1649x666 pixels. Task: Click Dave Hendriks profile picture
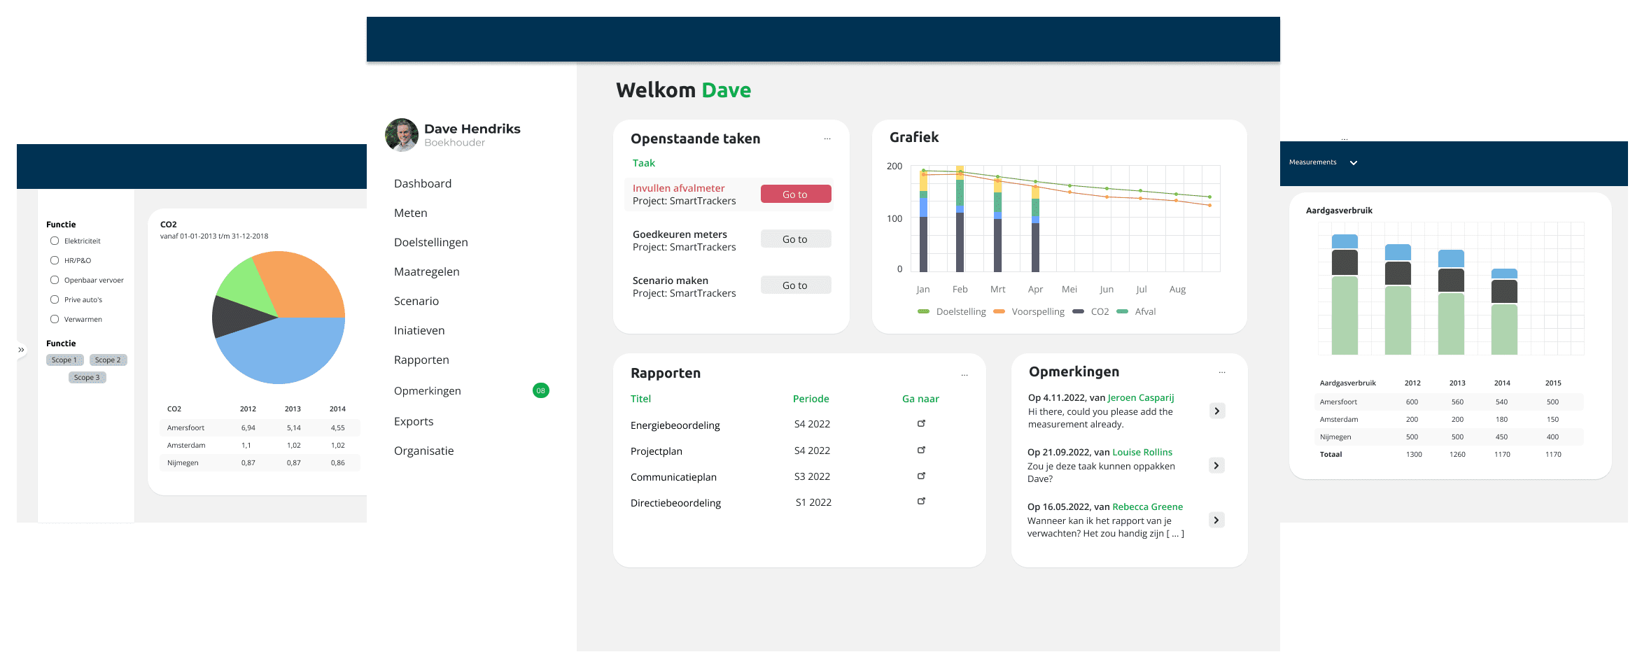tap(402, 135)
